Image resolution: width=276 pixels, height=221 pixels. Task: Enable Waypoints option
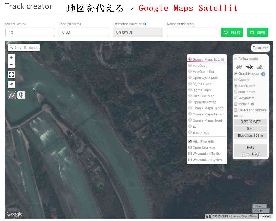(236, 98)
